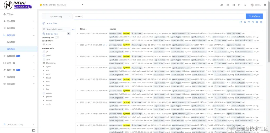Switch to table view icon
Viewport: 270px width, 133px height.
point(257,22)
